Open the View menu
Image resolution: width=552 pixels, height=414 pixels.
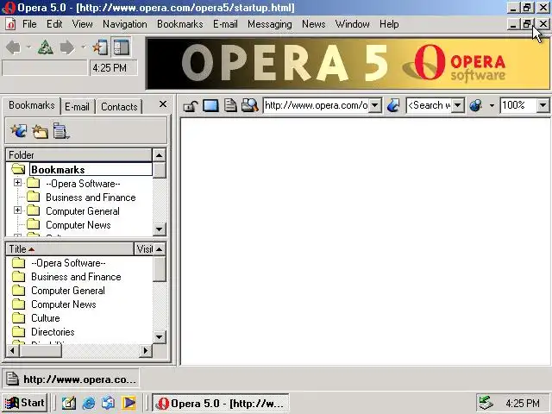tap(83, 24)
